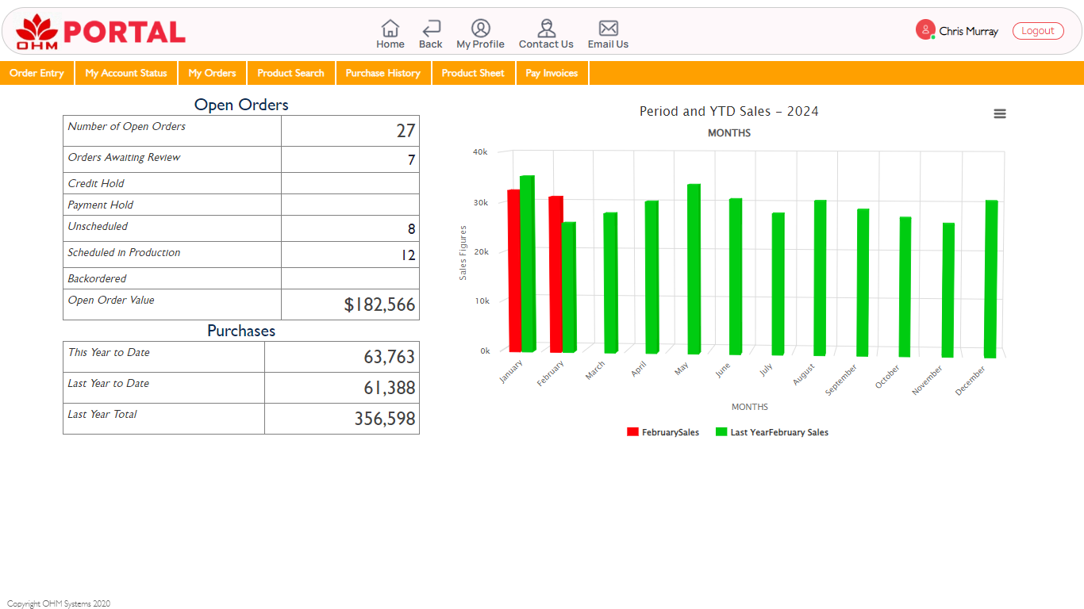The width and height of the screenshot is (1084, 609).
Task: Go to My Account Status
Action: [126, 73]
